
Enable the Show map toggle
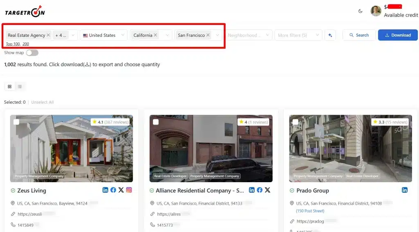pos(32,53)
